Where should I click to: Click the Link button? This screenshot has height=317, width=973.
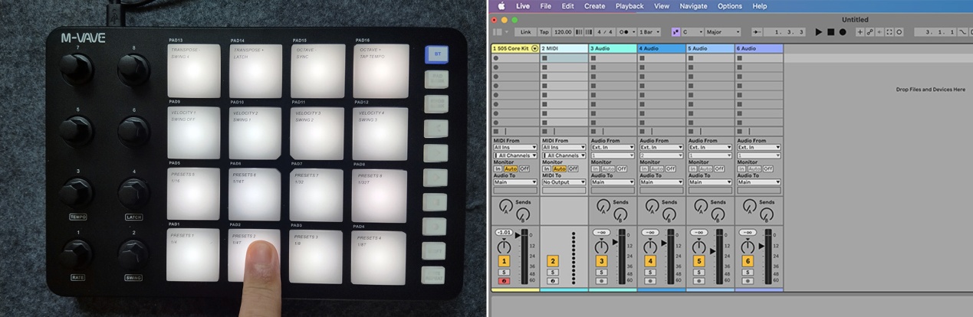click(525, 32)
